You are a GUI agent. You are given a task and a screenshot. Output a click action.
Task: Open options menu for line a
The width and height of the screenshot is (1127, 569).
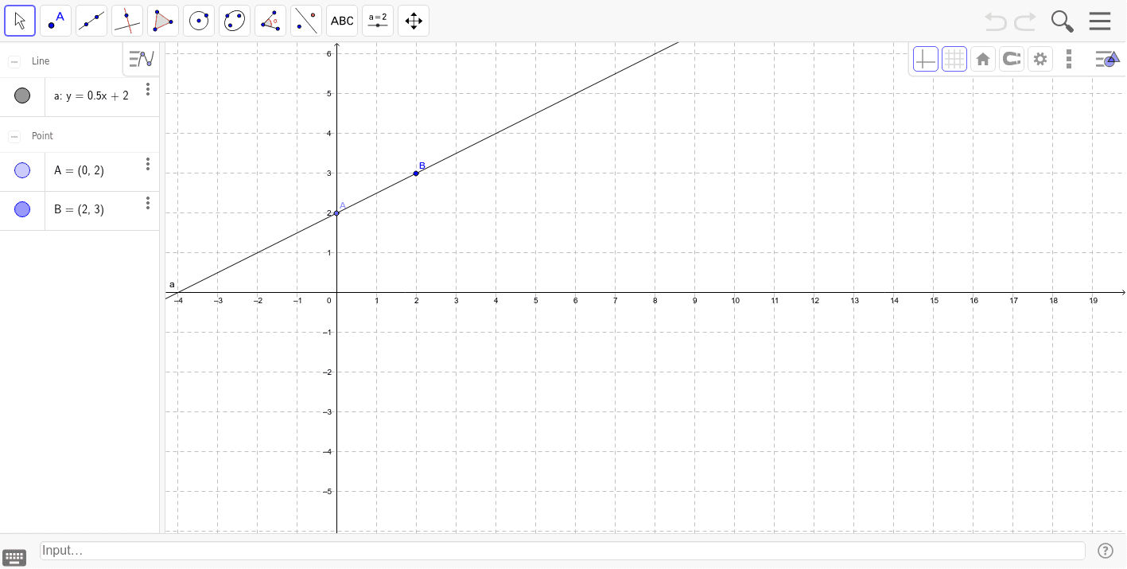pyautogui.click(x=148, y=89)
